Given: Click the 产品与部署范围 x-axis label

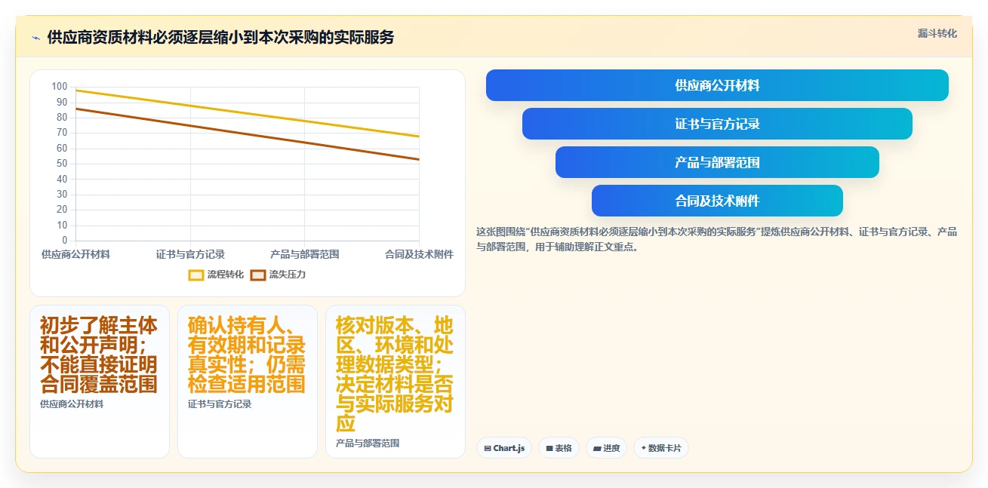Looking at the screenshot, I should [305, 254].
